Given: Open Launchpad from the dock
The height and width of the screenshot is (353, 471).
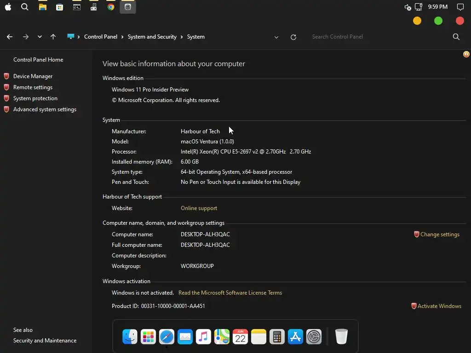Looking at the screenshot, I should click(x=148, y=336).
